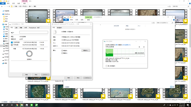Open quick access toolbar dropdown in USB window
The image size is (191, 107).
[72, 17]
